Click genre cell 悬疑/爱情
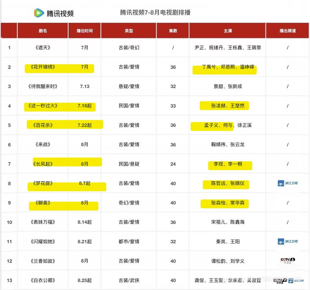 click(129, 86)
